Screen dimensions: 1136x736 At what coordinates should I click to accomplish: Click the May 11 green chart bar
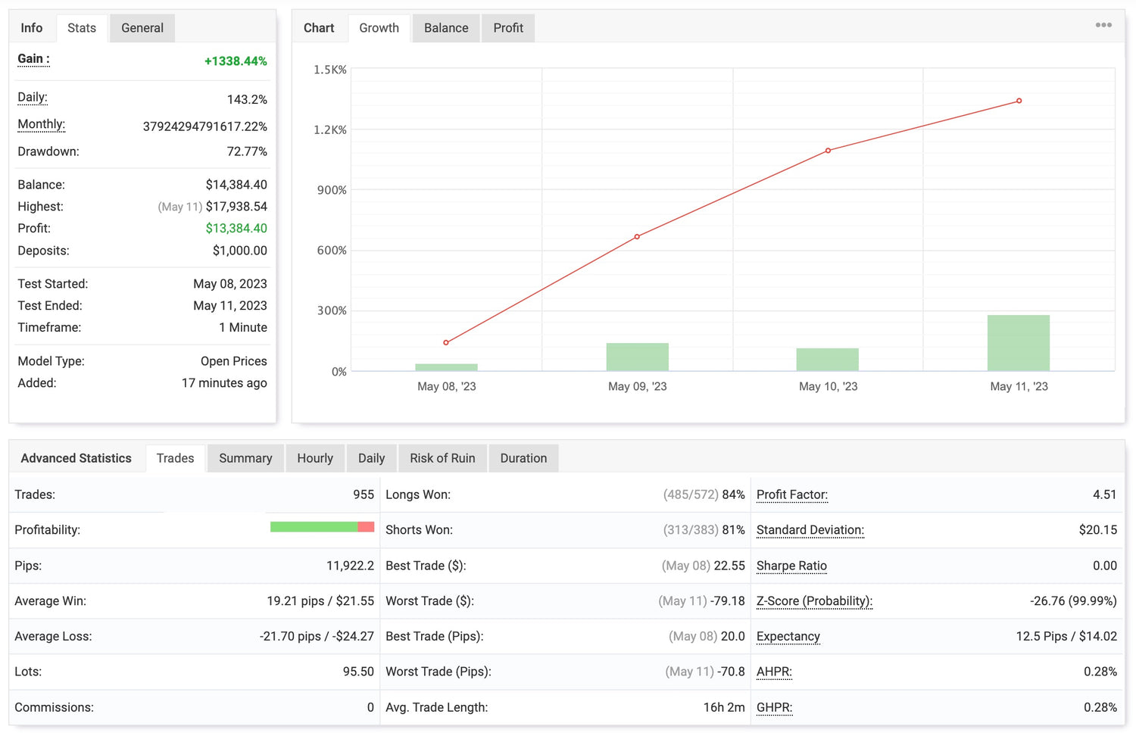(1018, 343)
